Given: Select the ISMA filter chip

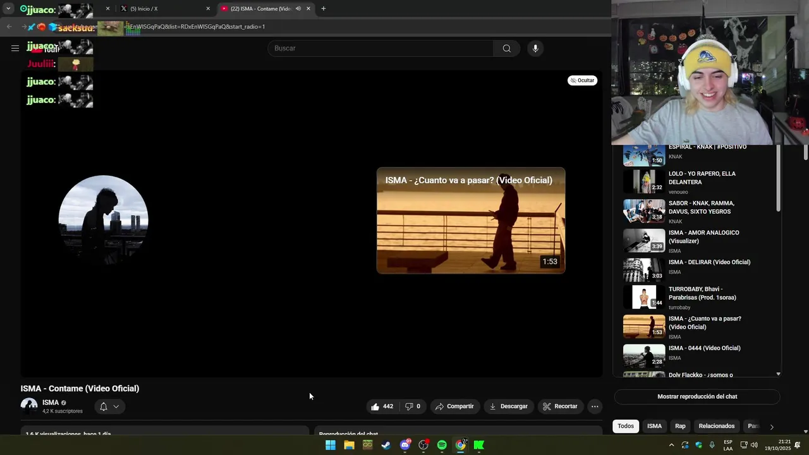Looking at the screenshot, I should coord(654,426).
